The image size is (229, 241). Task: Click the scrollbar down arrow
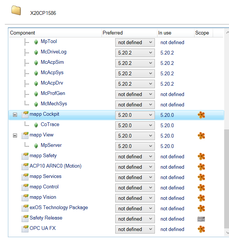click(x=228, y=233)
